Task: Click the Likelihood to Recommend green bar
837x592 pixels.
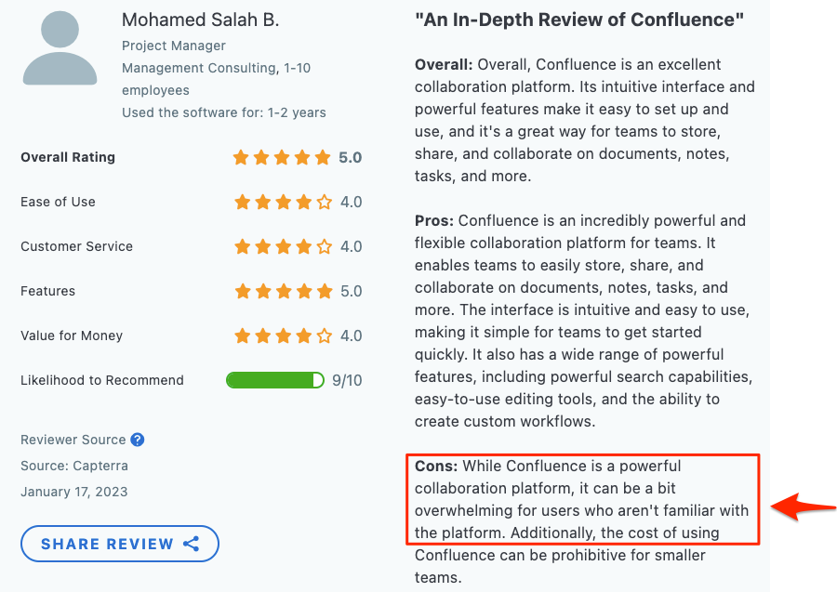Action: coord(275,380)
